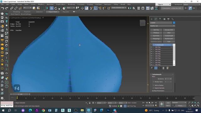
Task: Enable the Explicit Normals checkbox
Action: 154,88
